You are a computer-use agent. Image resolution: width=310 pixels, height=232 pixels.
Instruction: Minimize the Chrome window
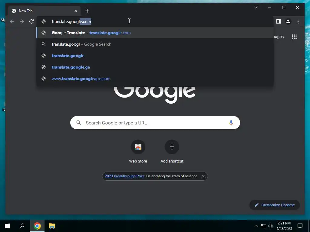(x=270, y=8)
